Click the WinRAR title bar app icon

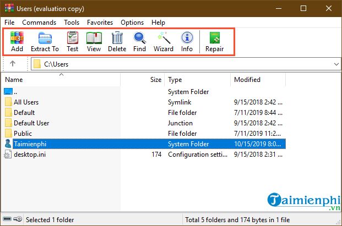(x=9, y=8)
